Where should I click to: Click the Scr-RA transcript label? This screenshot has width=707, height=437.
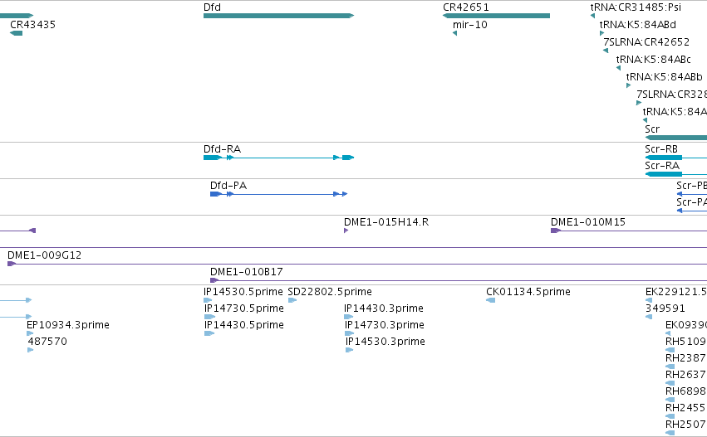[662, 166]
